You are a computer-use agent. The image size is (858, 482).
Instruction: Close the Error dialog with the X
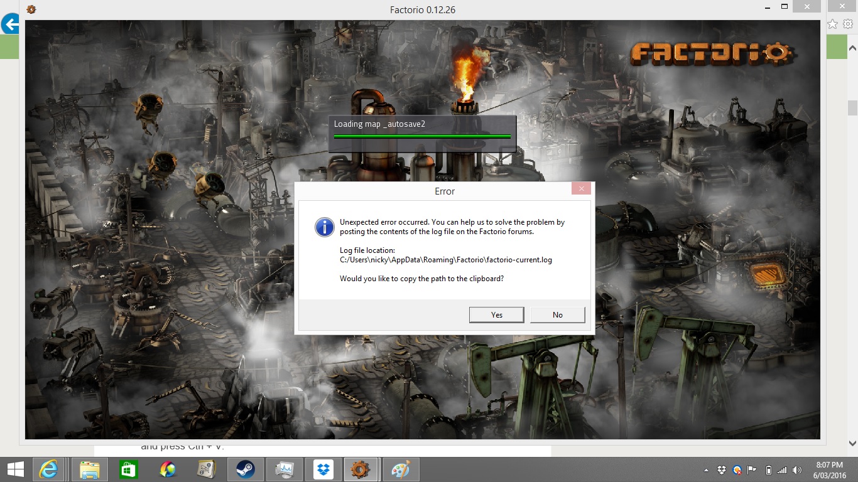tap(581, 188)
